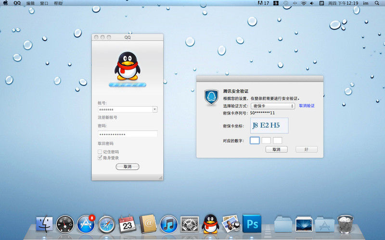Screen dimensions: 385x240
Task: Open Address Book in the dock
Action: click(x=148, y=224)
